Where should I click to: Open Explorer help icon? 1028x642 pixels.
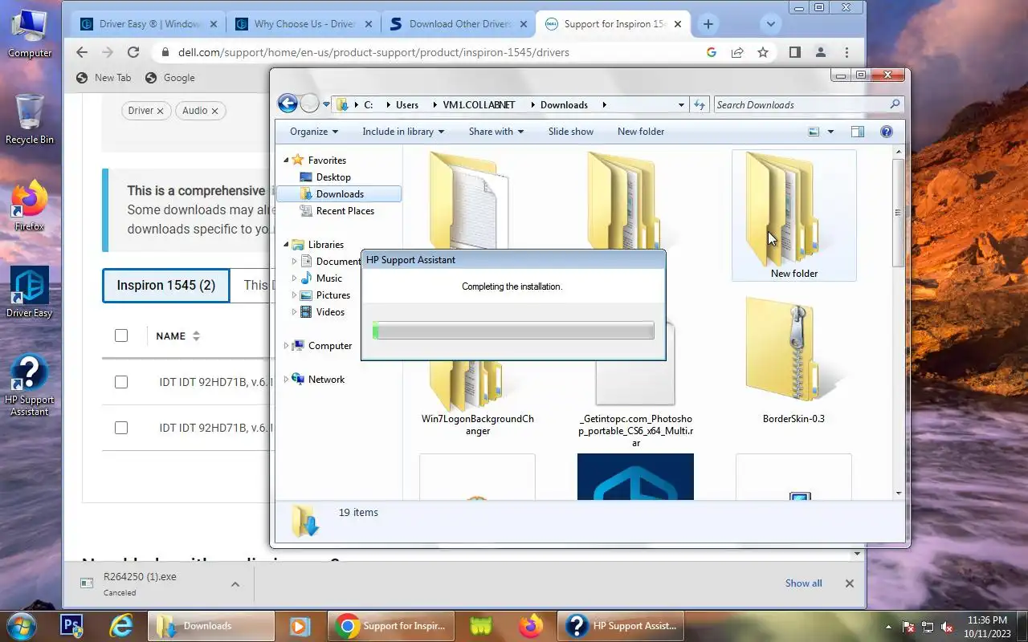tap(887, 132)
